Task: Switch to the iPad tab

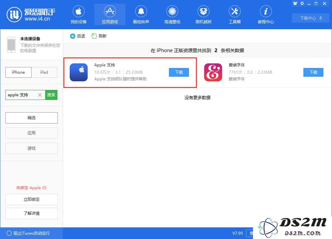Action: [44, 72]
